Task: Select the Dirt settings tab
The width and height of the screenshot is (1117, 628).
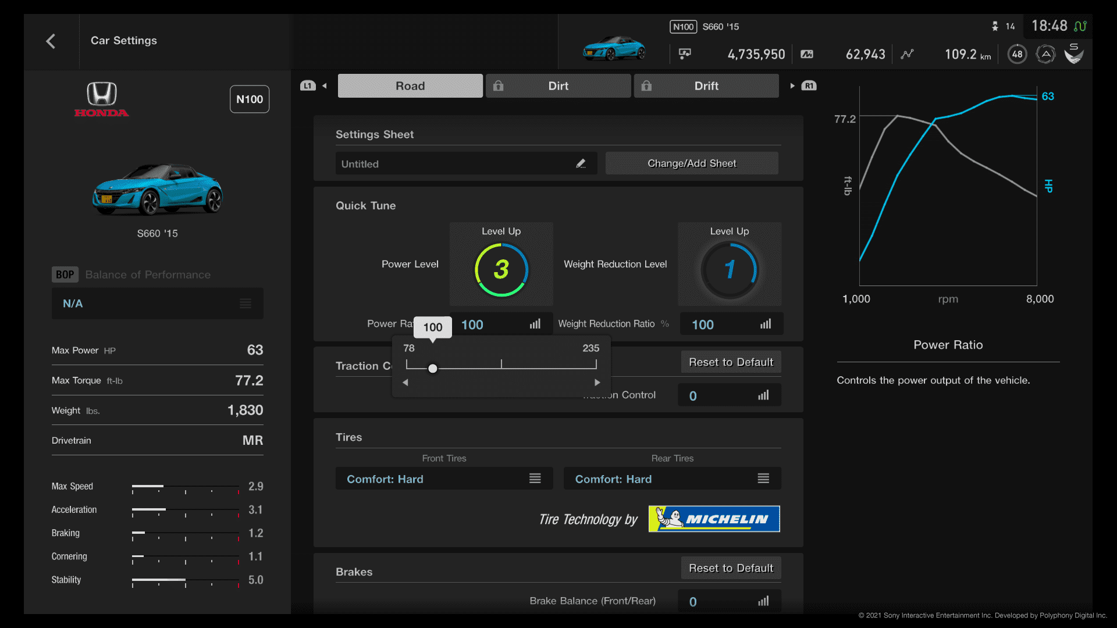Action: pyautogui.click(x=558, y=86)
